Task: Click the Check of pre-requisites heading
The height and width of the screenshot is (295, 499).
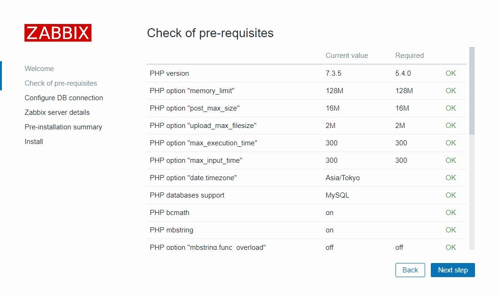Action: tap(210, 33)
